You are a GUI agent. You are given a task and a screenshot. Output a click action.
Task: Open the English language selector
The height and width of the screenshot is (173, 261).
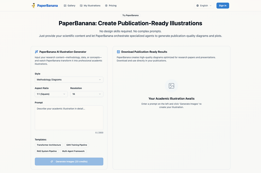click(204, 5)
